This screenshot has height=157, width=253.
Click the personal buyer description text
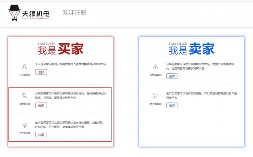(x=71, y=64)
